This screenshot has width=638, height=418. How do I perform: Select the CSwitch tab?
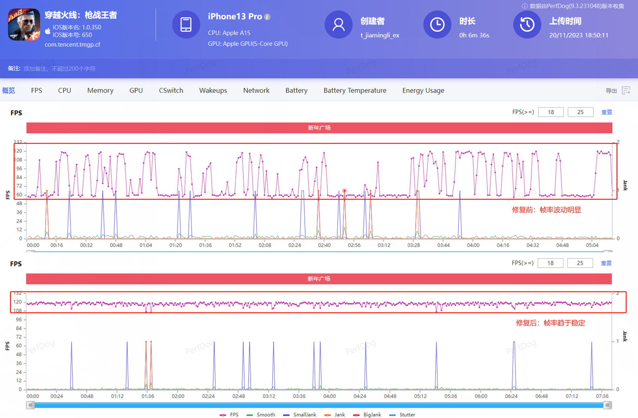(171, 90)
